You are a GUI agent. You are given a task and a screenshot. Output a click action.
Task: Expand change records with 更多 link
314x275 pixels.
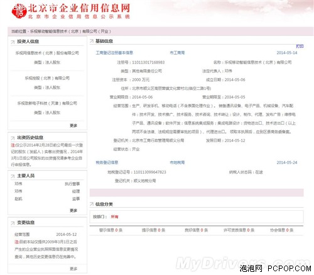[x=73, y=269]
